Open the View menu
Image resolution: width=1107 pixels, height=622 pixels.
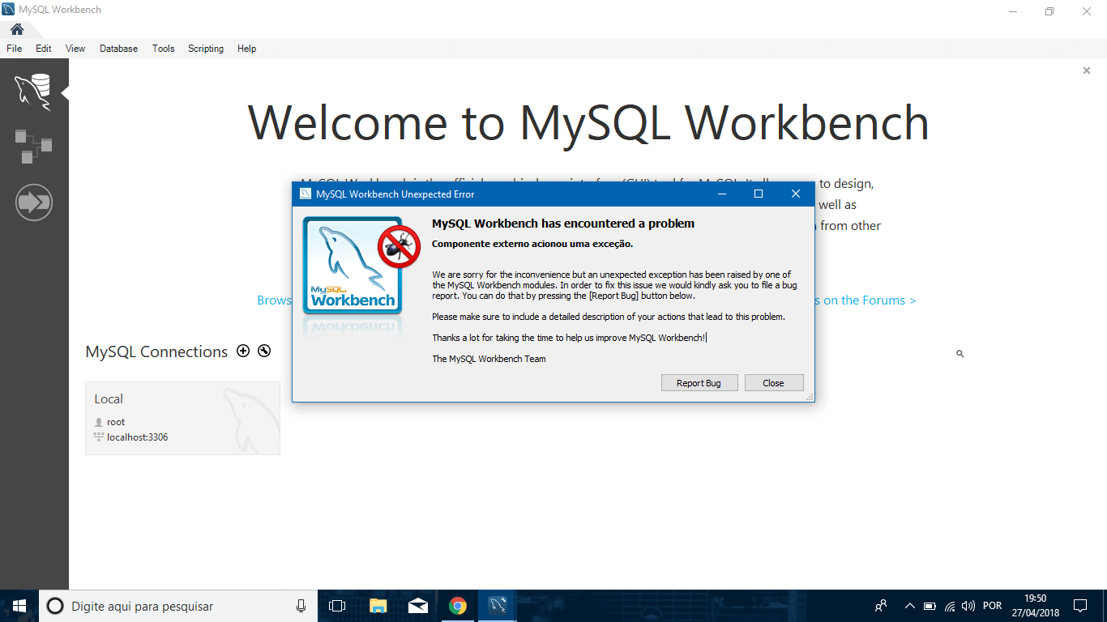(x=75, y=49)
